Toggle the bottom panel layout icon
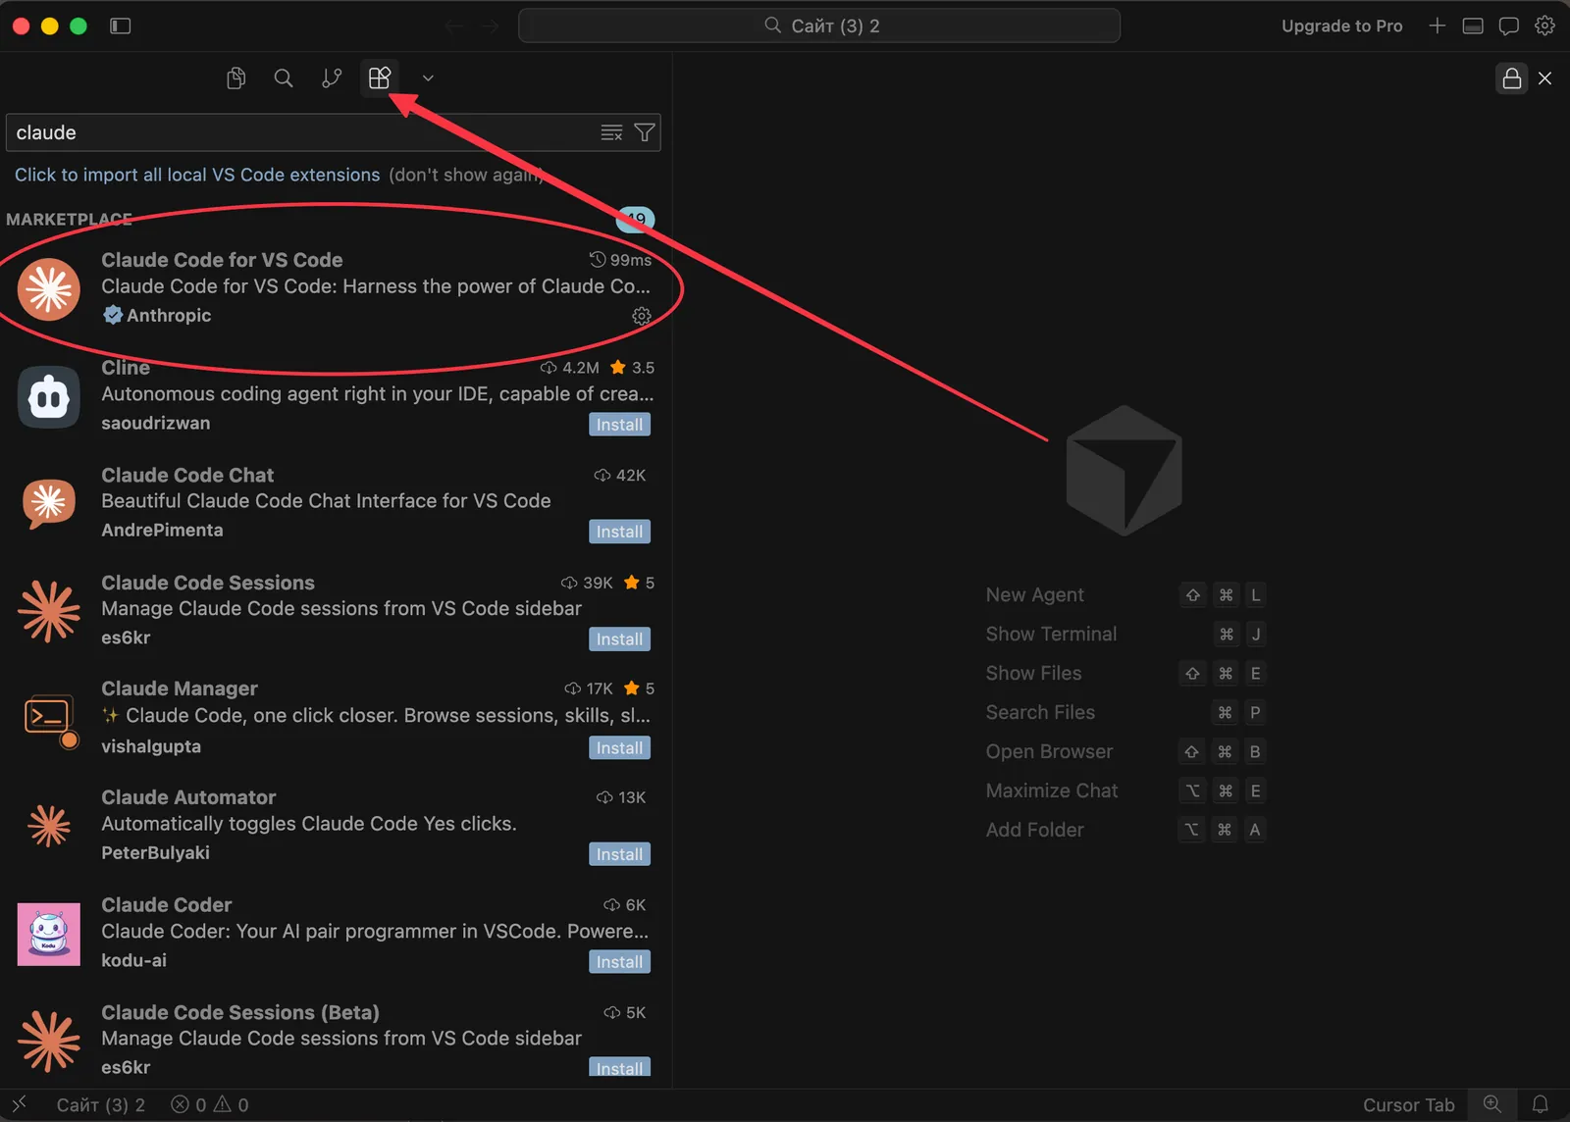The width and height of the screenshot is (1570, 1122). [x=1473, y=25]
